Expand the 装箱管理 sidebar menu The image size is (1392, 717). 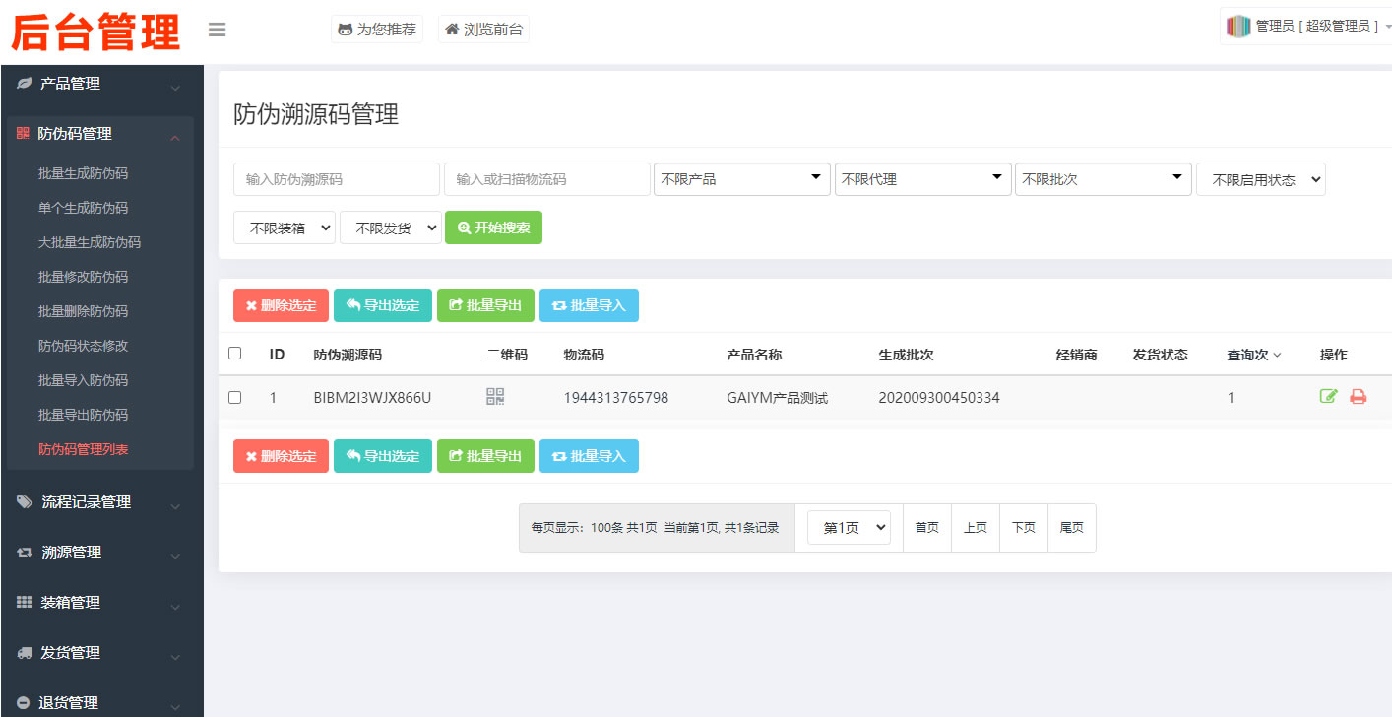tap(100, 603)
